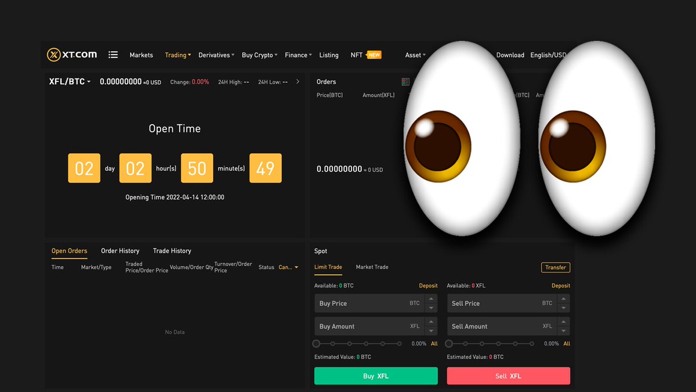This screenshot has width=696, height=392.
Task: Increase Buy Amount with up arrow
Action: (431, 322)
